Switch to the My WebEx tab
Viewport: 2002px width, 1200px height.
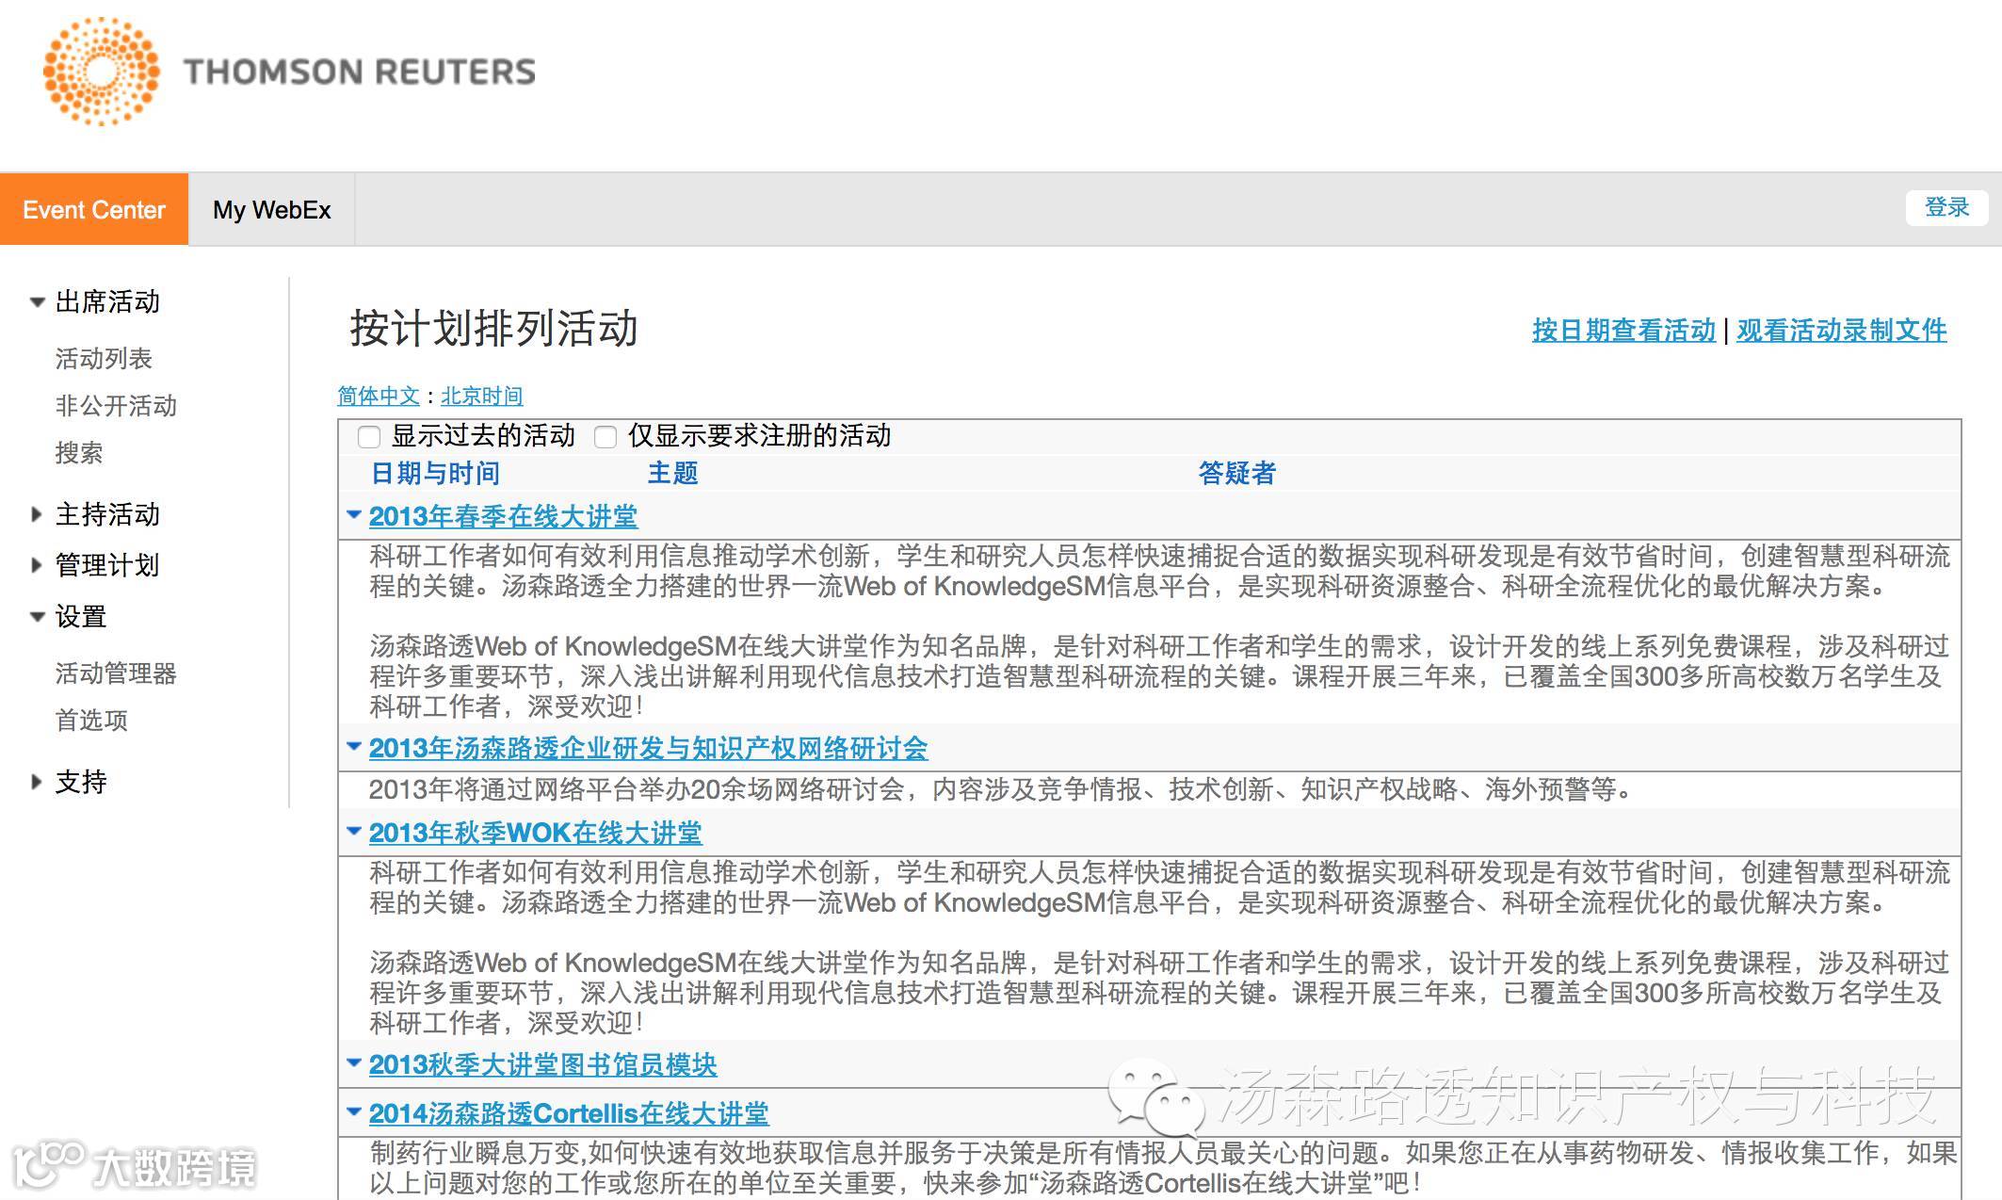271,209
